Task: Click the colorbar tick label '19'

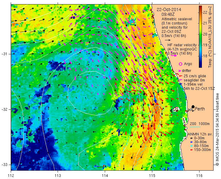Action: [205, 45]
